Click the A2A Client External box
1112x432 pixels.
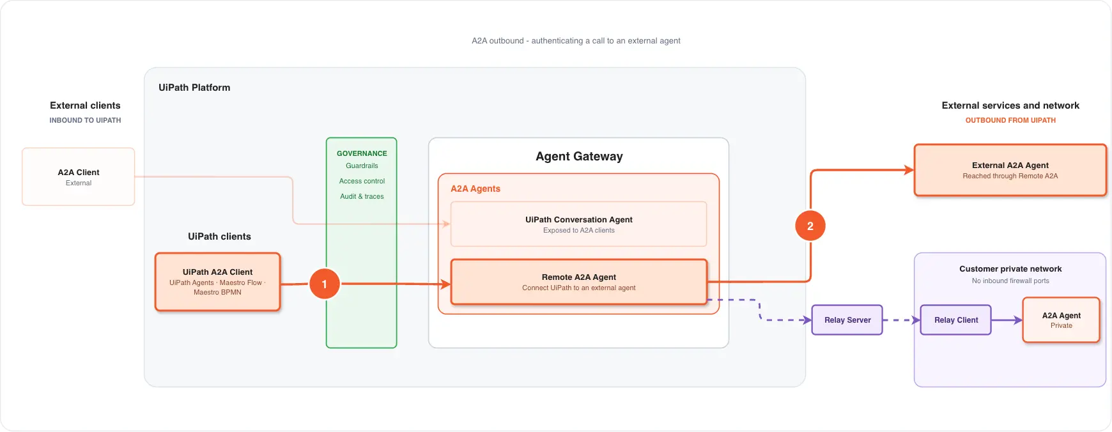(x=79, y=177)
